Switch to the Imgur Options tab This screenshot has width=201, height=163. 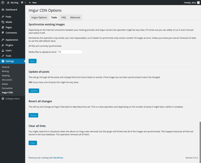point(39,17)
